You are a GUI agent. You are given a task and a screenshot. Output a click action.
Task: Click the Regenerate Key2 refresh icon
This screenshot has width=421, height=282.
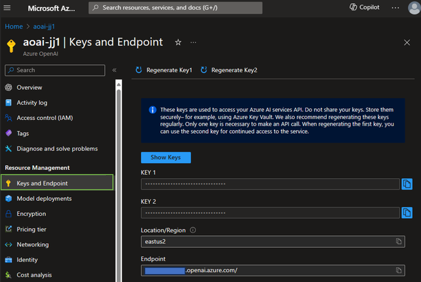click(x=204, y=70)
